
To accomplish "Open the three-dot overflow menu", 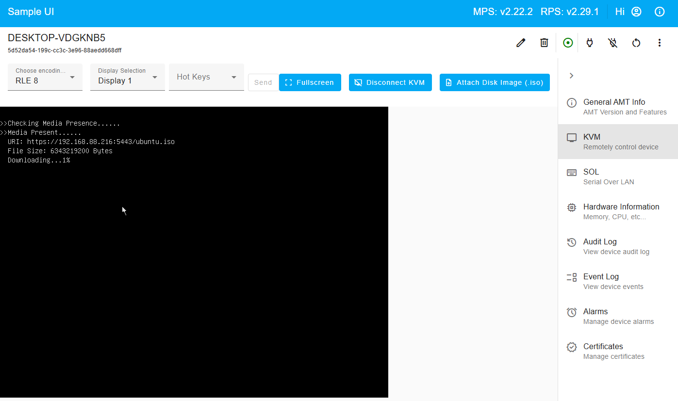I will coord(660,43).
